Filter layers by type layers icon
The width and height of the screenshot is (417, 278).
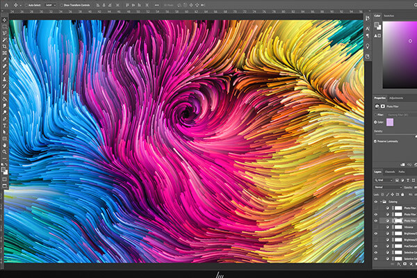408,180
